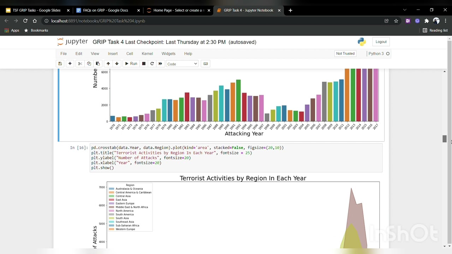Click into code cell In [16]
This screenshot has width=452, height=254.
click(236, 158)
